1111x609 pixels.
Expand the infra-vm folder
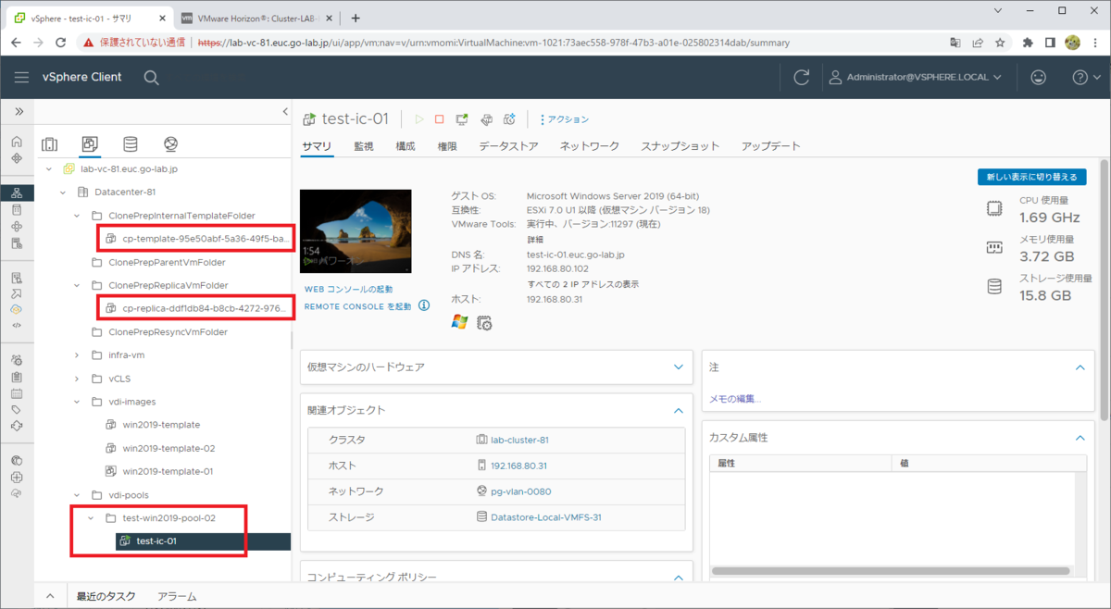tap(77, 354)
